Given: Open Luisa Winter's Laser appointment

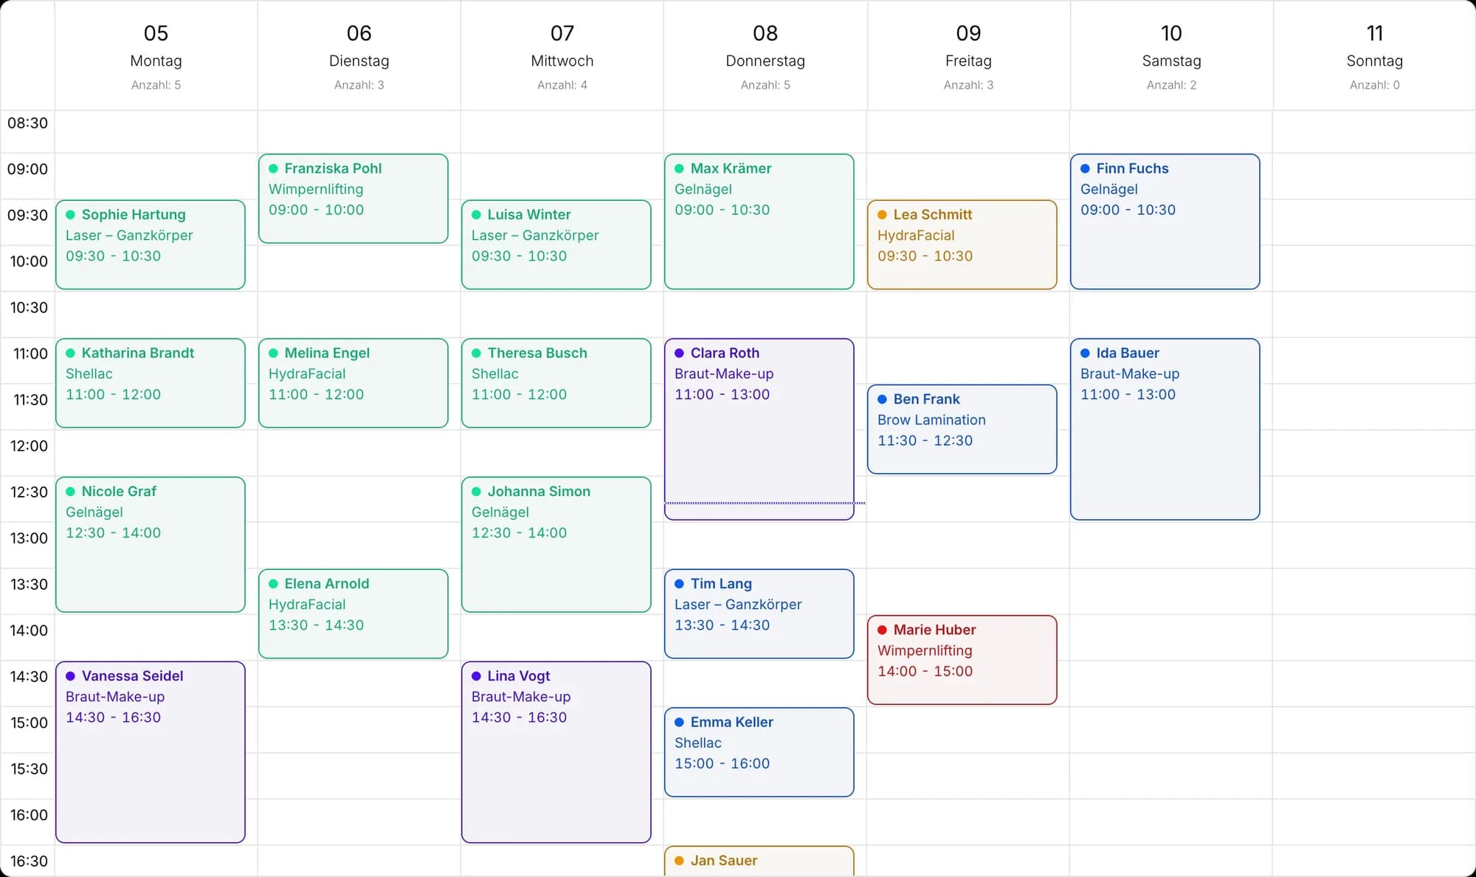Looking at the screenshot, I should tap(556, 244).
